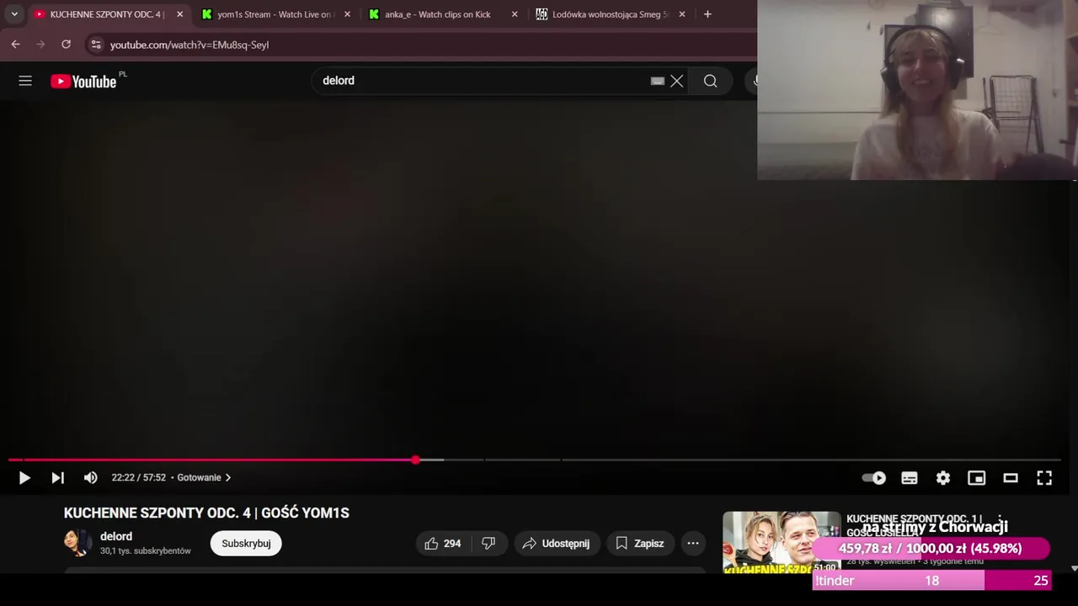This screenshot has height=606, width=1078.
Task: Go to the YouTube home logo
Action: click(83, 81)
